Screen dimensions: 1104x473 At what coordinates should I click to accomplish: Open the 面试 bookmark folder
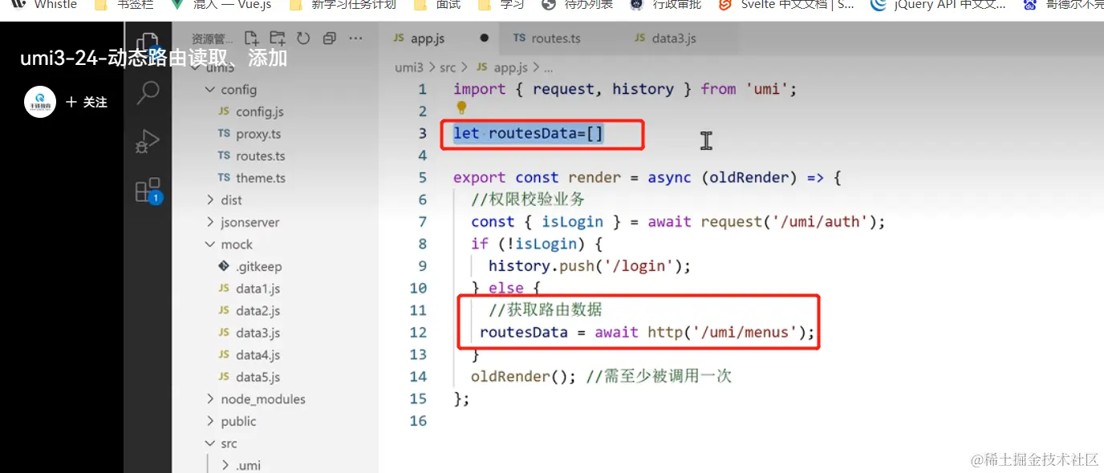point(437,5)
